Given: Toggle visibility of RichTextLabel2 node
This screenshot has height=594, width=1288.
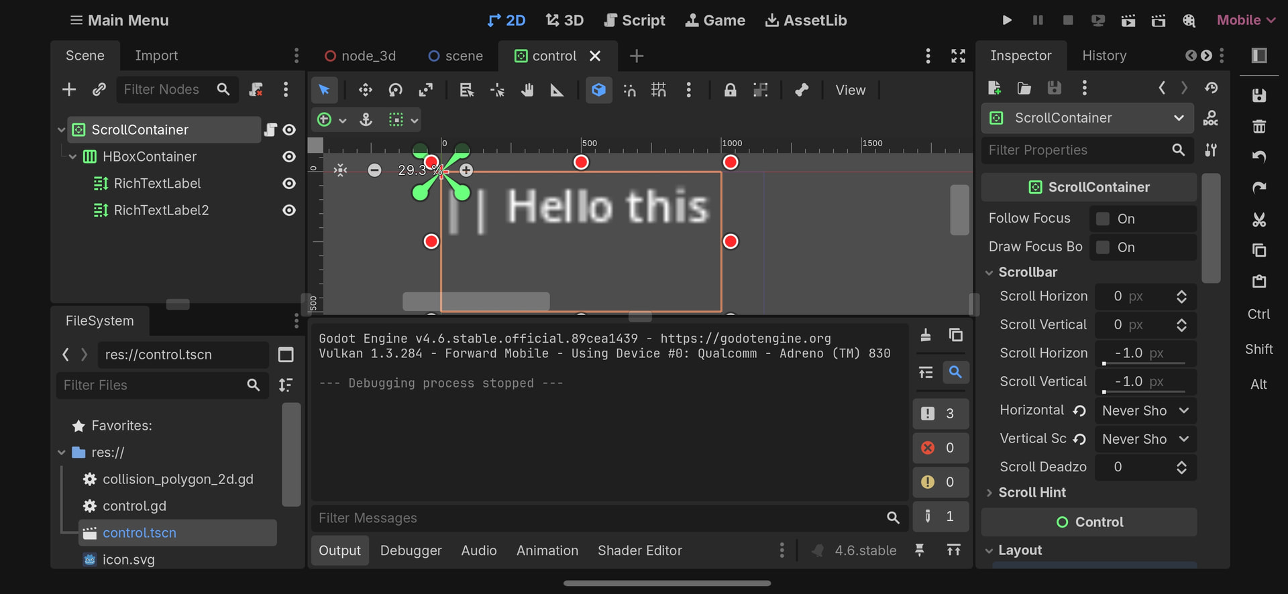Looking at the screenshot, I should [289, 211].
